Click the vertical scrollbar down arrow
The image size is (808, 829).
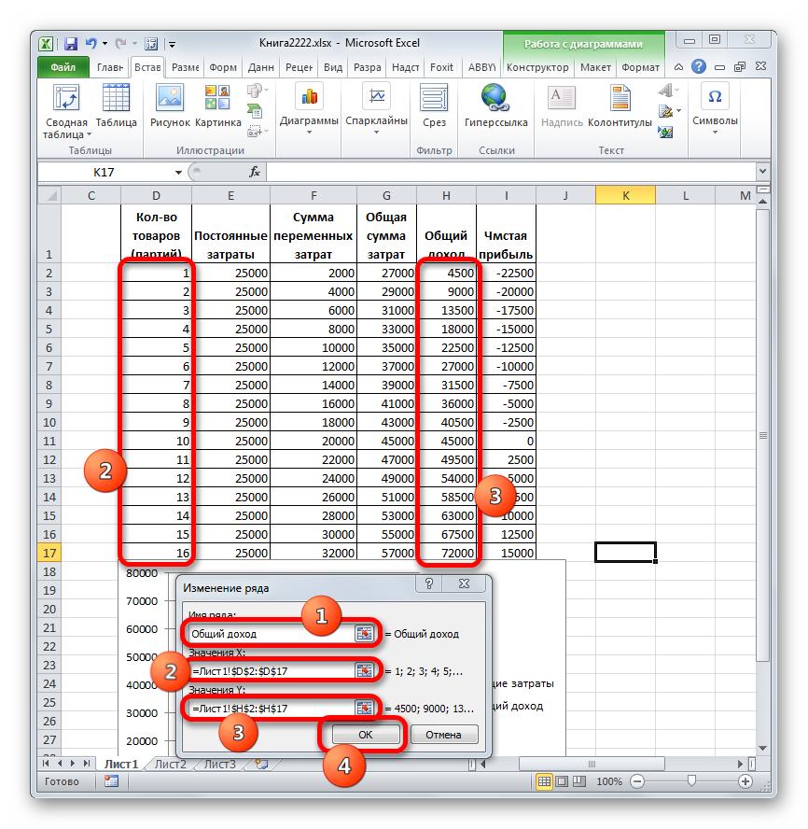(x=762, y=748)
